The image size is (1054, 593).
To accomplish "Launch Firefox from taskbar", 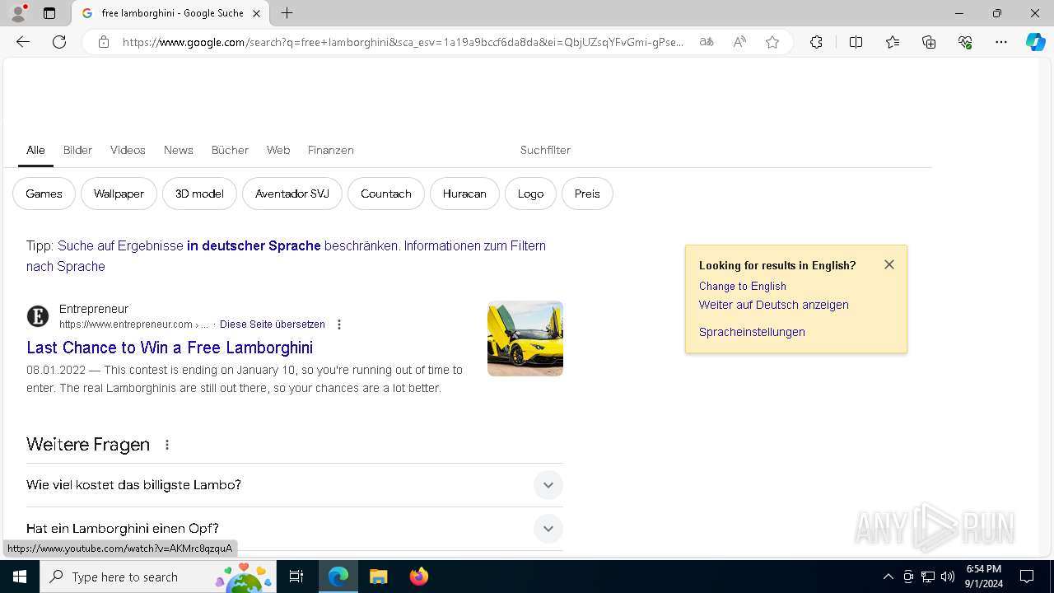I will click(419, 577).
